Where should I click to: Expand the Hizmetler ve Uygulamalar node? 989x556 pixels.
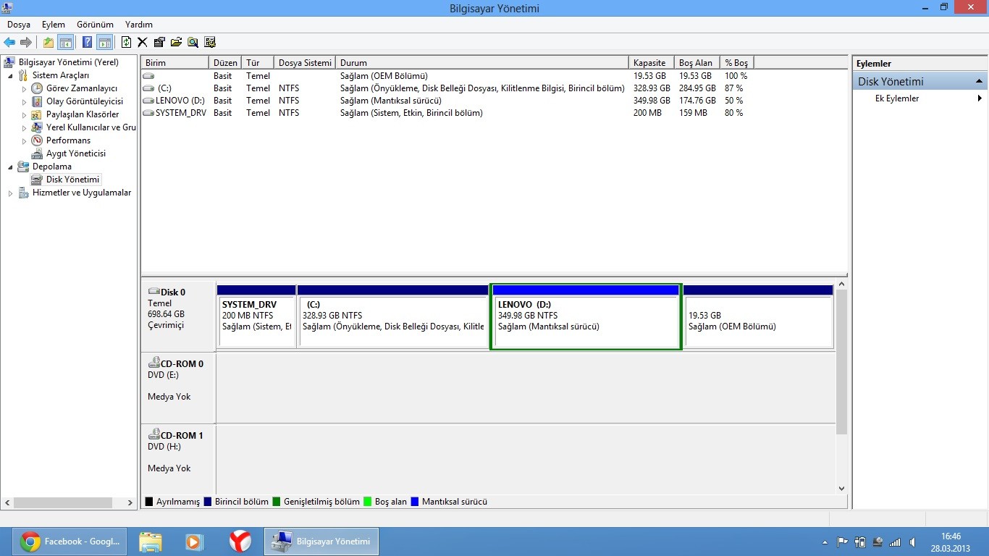click(x=10, y=193)
